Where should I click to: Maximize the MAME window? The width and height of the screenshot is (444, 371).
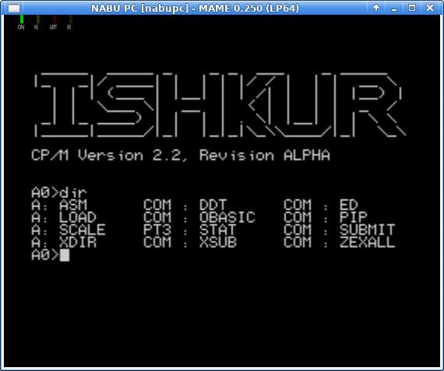click(x=412, y=8)
